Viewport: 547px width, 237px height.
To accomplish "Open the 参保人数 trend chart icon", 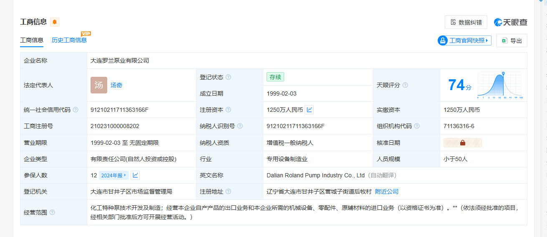I will [x=135, y=175].
